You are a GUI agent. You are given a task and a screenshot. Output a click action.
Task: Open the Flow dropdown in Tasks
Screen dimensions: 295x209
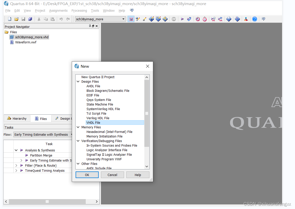71,134
